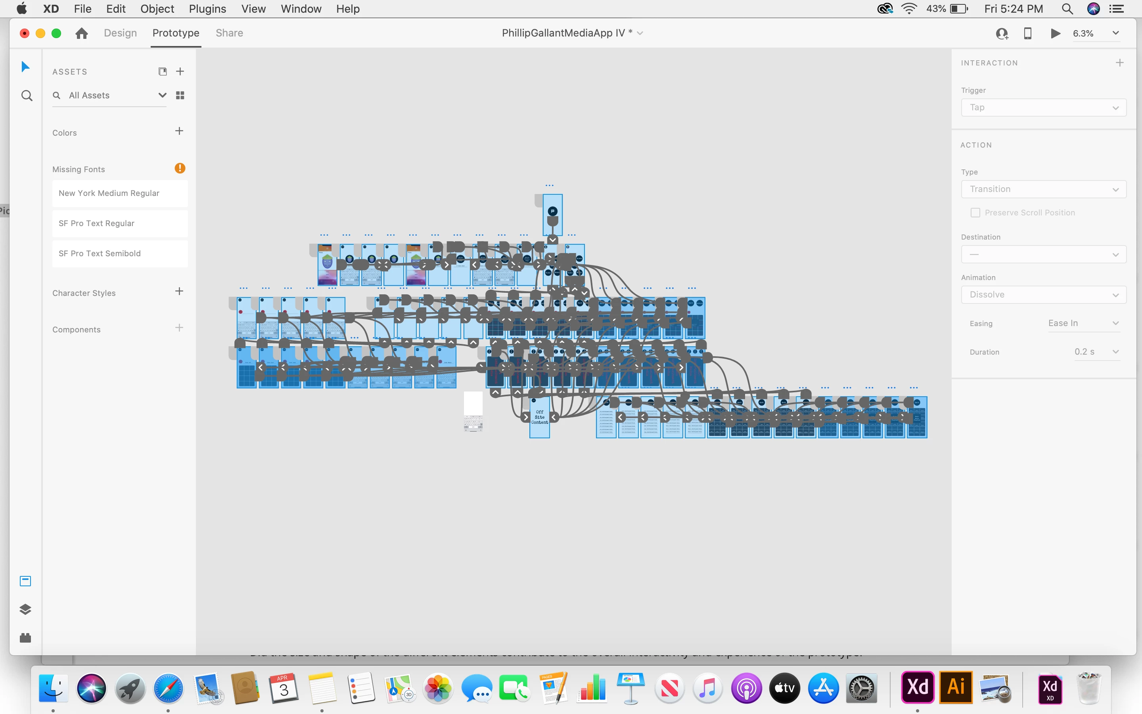Select the New York Medium Regular font
Viewport: 1142px width, 714px height.
[120, 193]
